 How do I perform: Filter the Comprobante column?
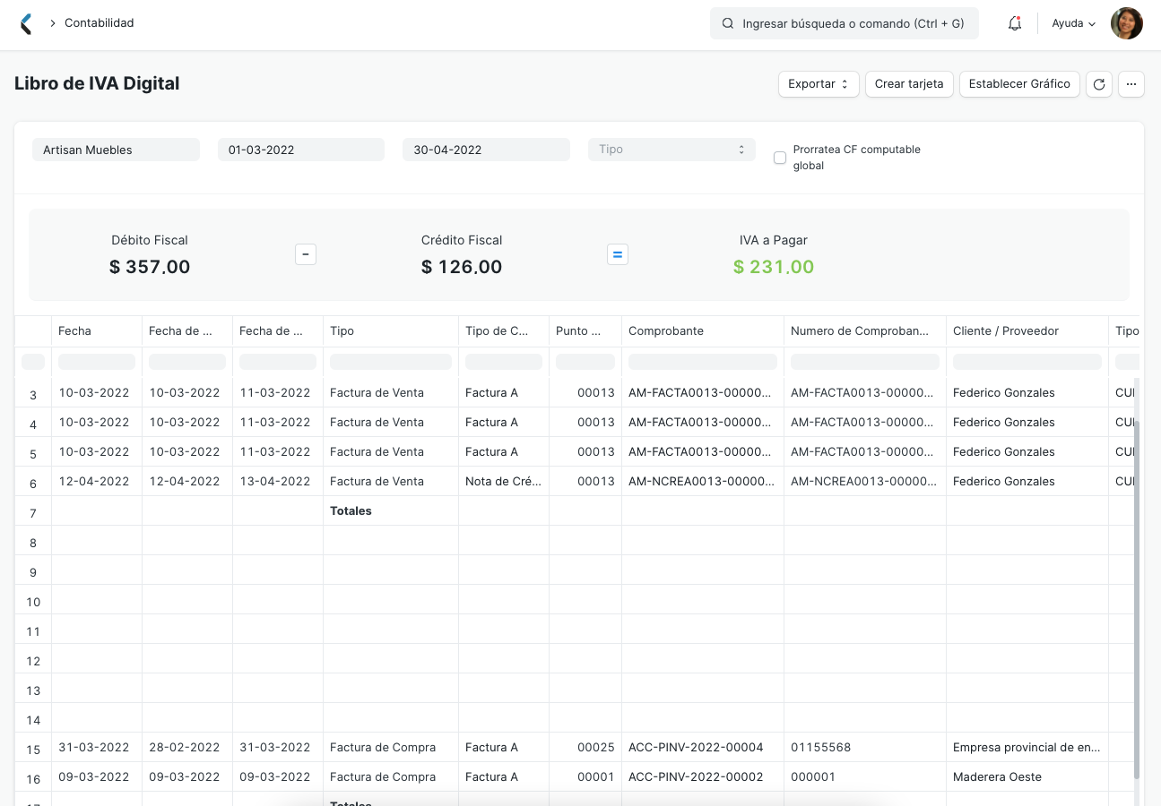coord(703,362)
